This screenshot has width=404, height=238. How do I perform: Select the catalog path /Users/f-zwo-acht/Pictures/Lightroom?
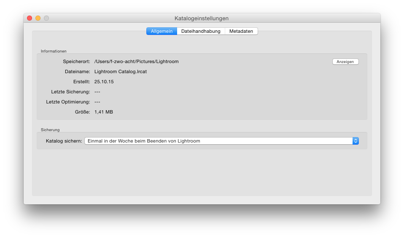136,61
